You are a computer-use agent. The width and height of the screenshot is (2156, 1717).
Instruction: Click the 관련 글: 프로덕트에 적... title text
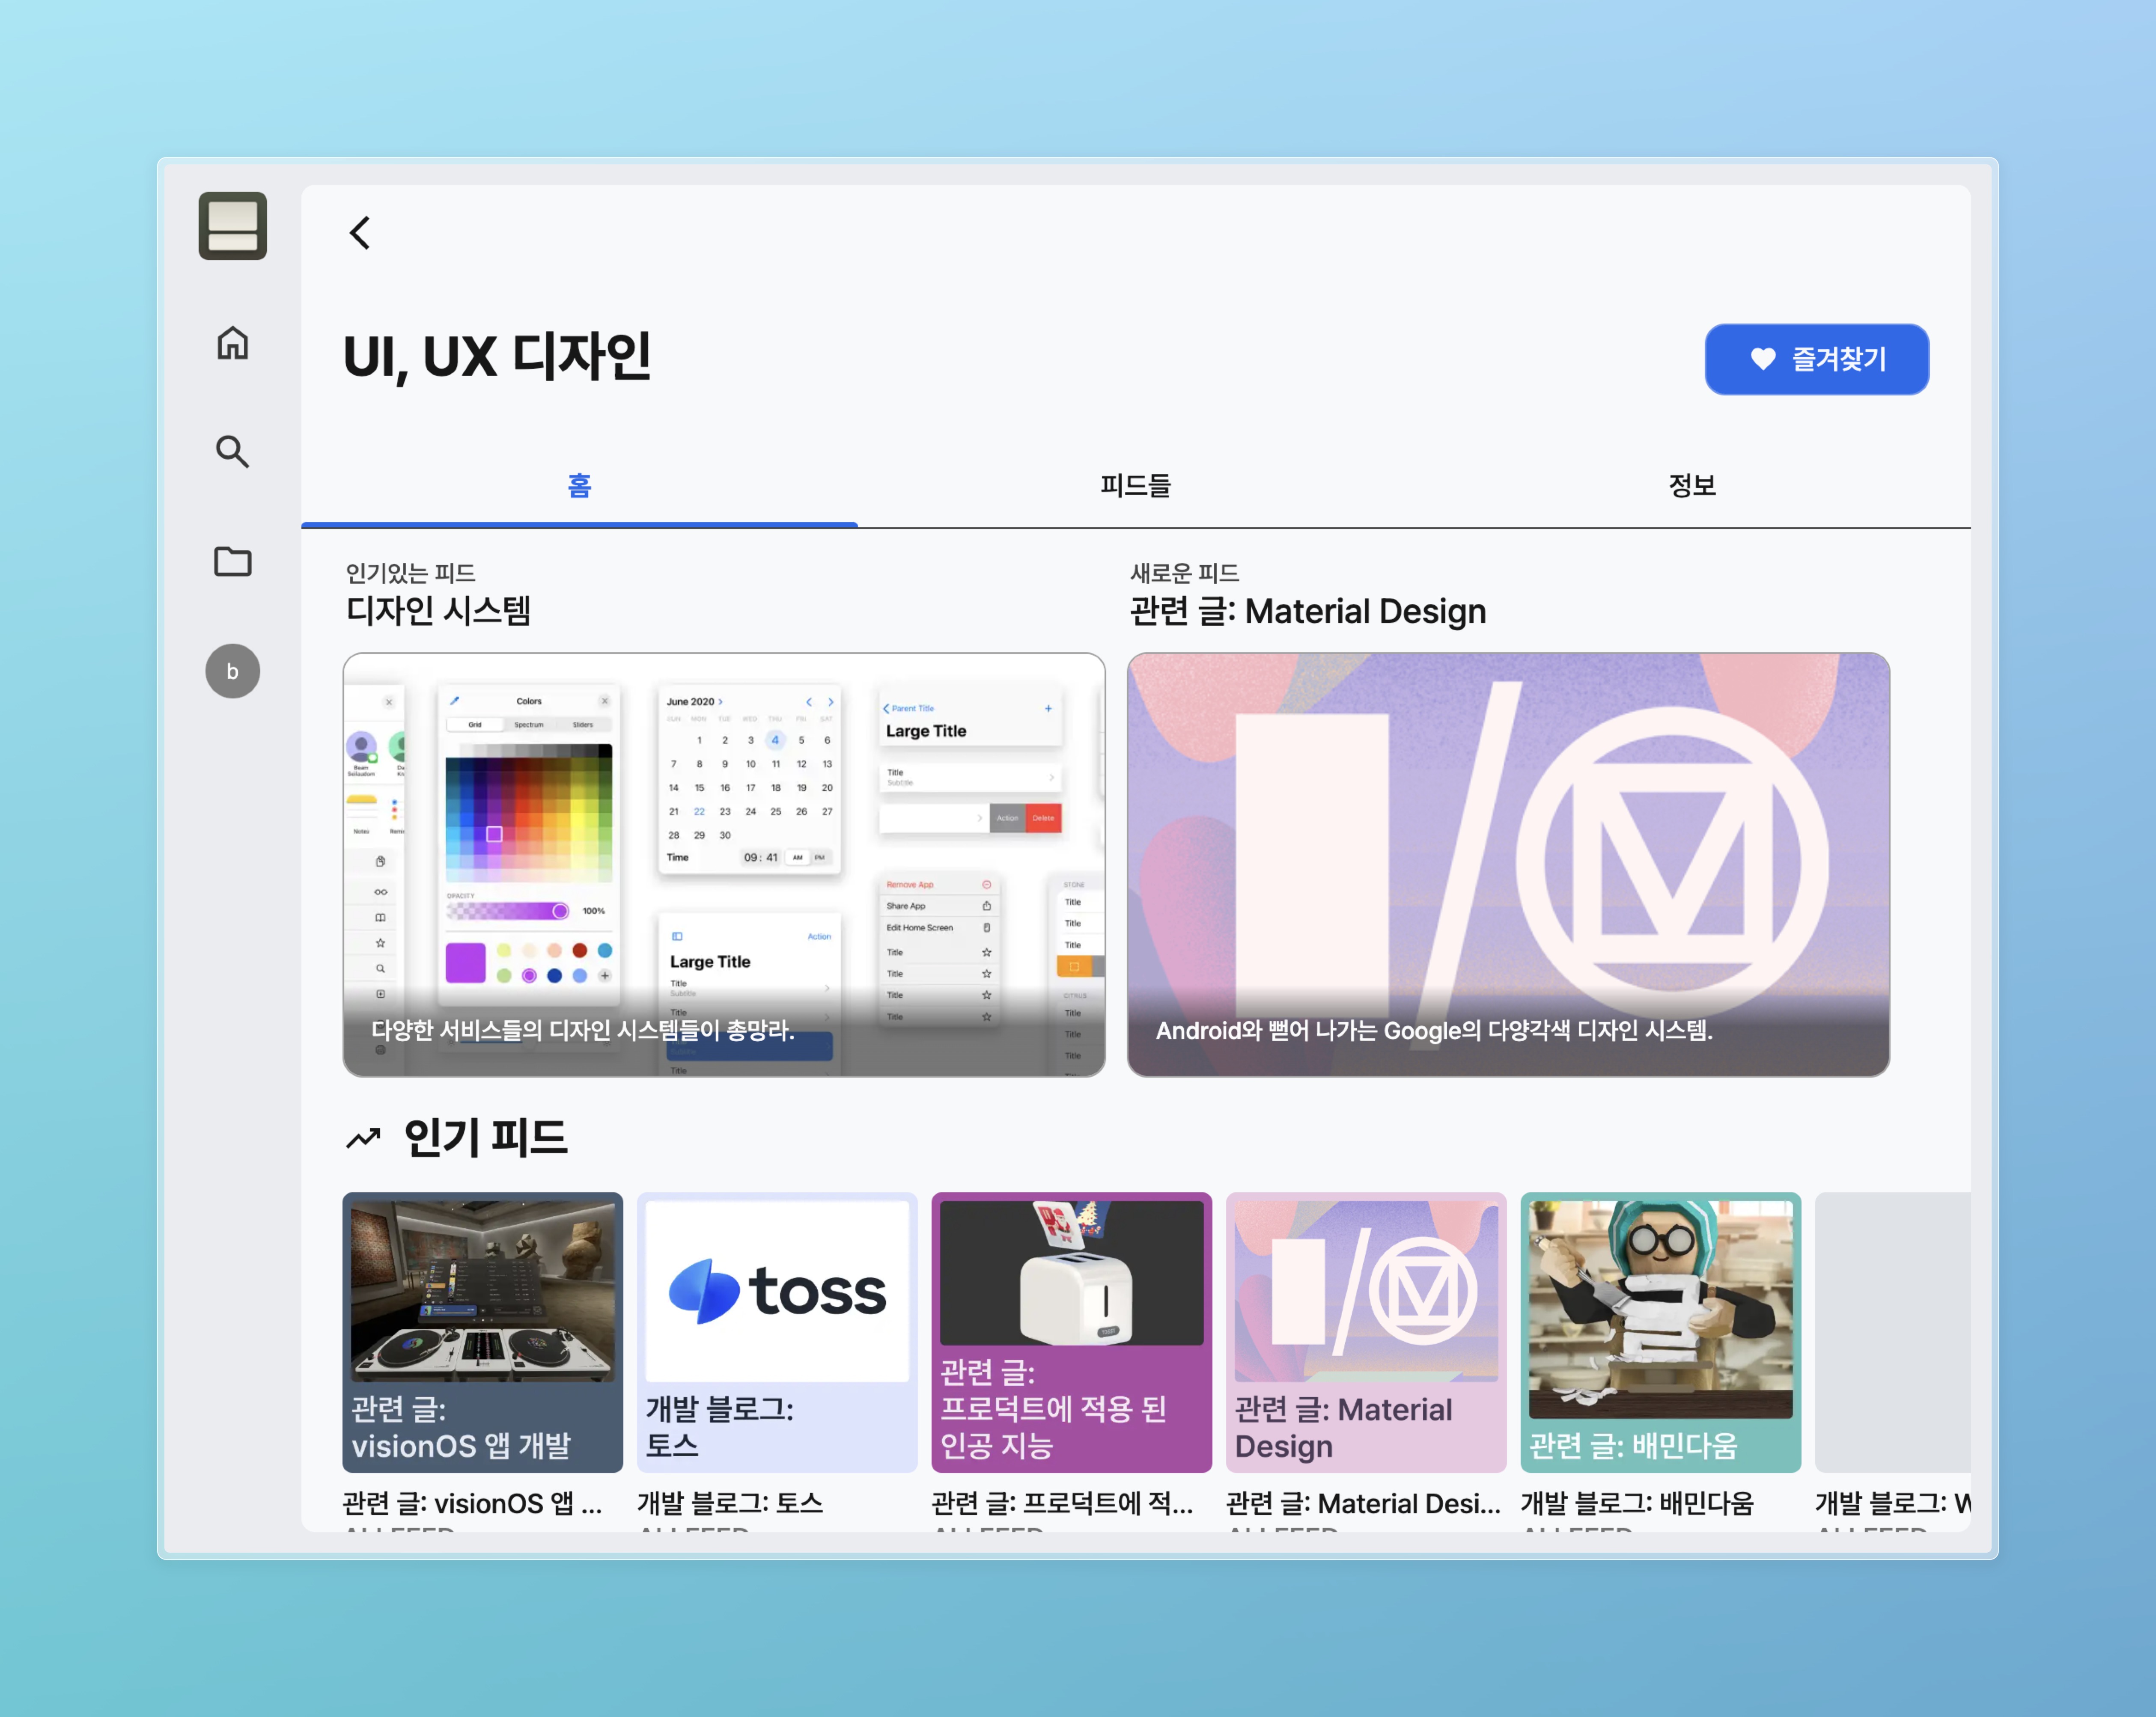click(x=1062, y=1503)
